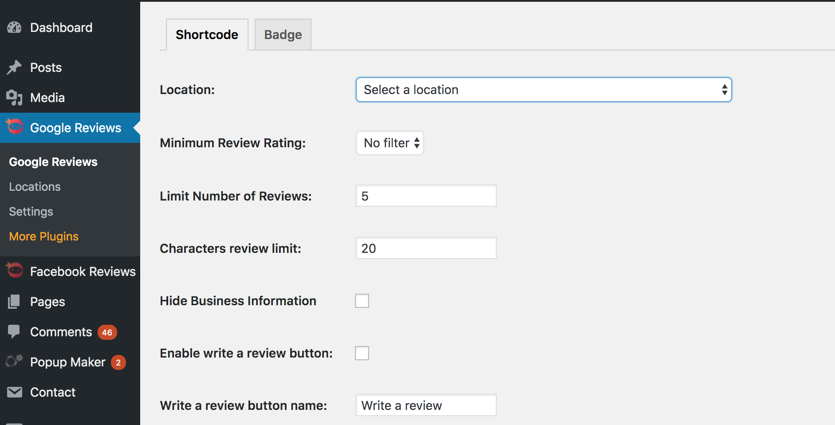Open More Plugins link
The height and width of the screenshot is (425, 835).
pyautogui.click(x=44, y=236)
